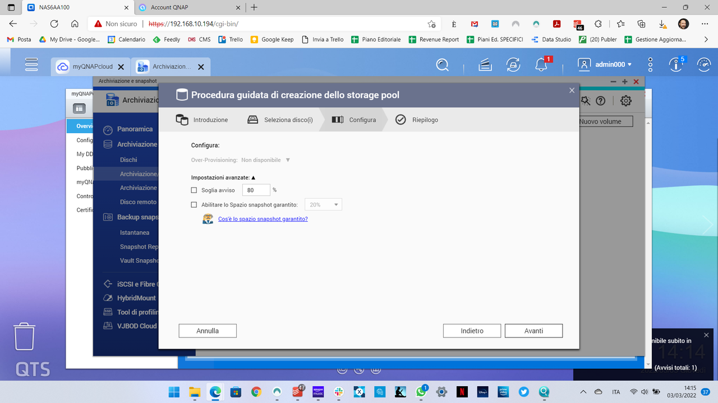This screenshot has height=403, width=718.
Task: Select Dischi in the storage sidebar
Action: 128,160
